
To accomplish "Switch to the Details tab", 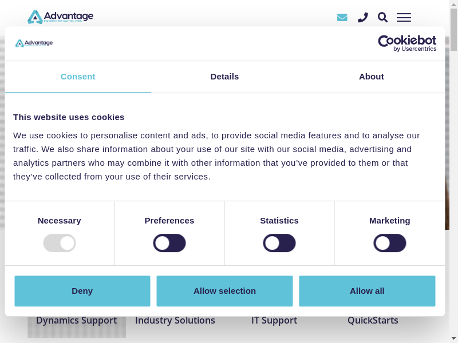I will click(x=224, y=77).
